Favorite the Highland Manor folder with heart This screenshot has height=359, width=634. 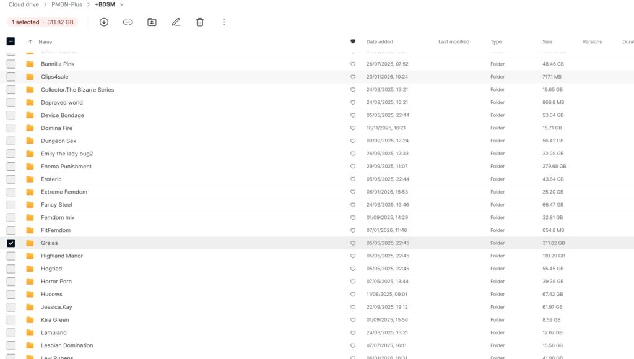pos(353,256)
